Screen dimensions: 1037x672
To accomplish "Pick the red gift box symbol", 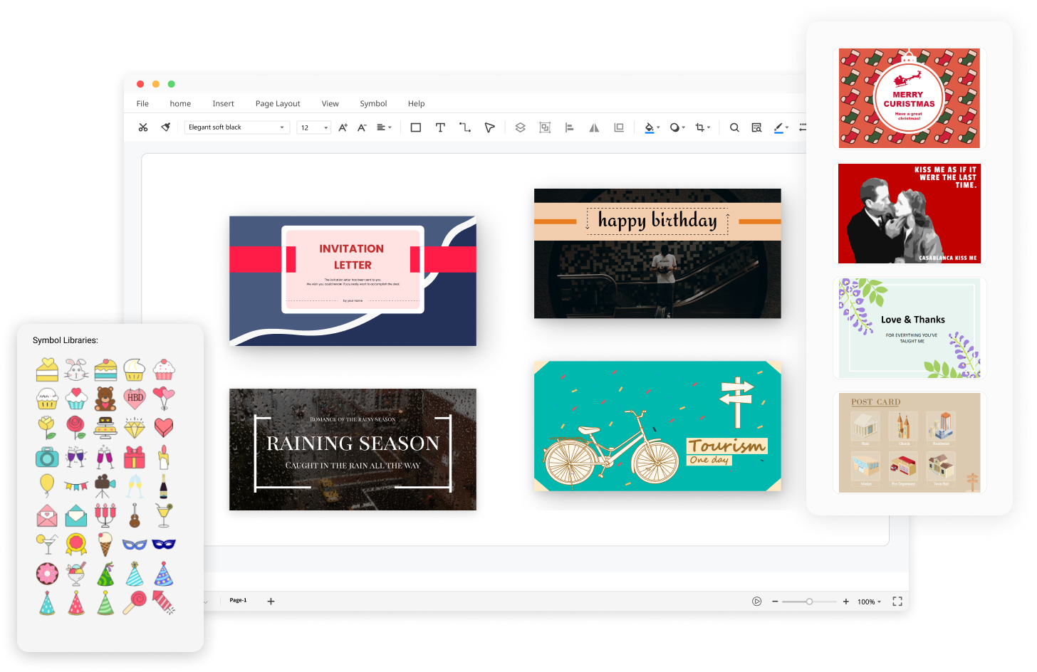I will (x=135, y=457).
